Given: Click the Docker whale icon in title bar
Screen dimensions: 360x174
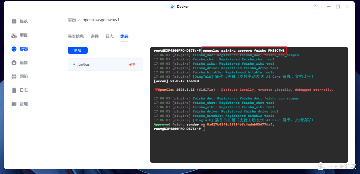Looking at the screenshot, I should [172, 7].
